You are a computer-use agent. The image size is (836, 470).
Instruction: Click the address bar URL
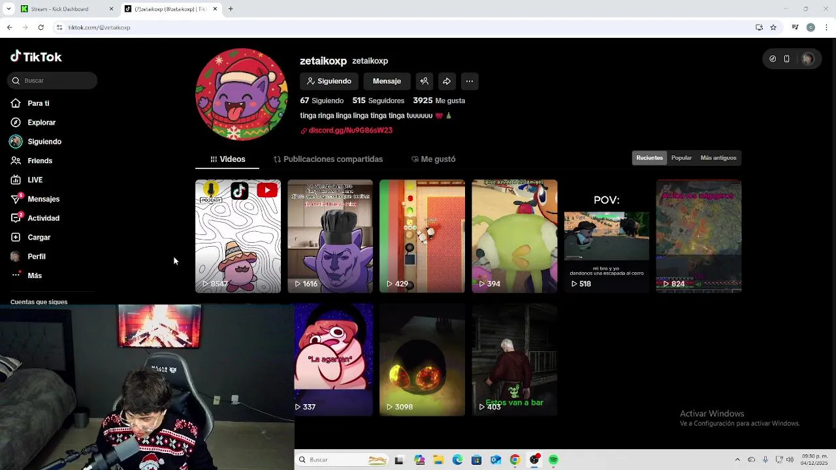[99, 27]
